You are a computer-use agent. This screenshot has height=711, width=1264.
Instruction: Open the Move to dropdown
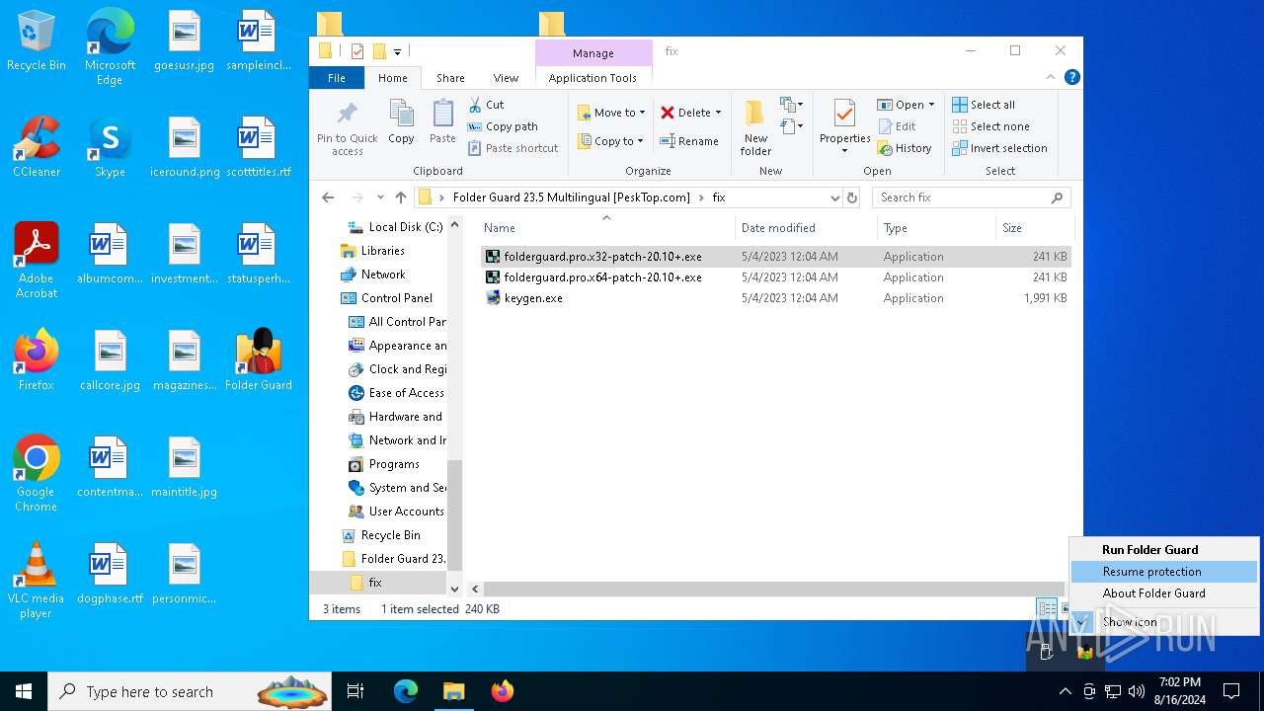tap(611, 113)
